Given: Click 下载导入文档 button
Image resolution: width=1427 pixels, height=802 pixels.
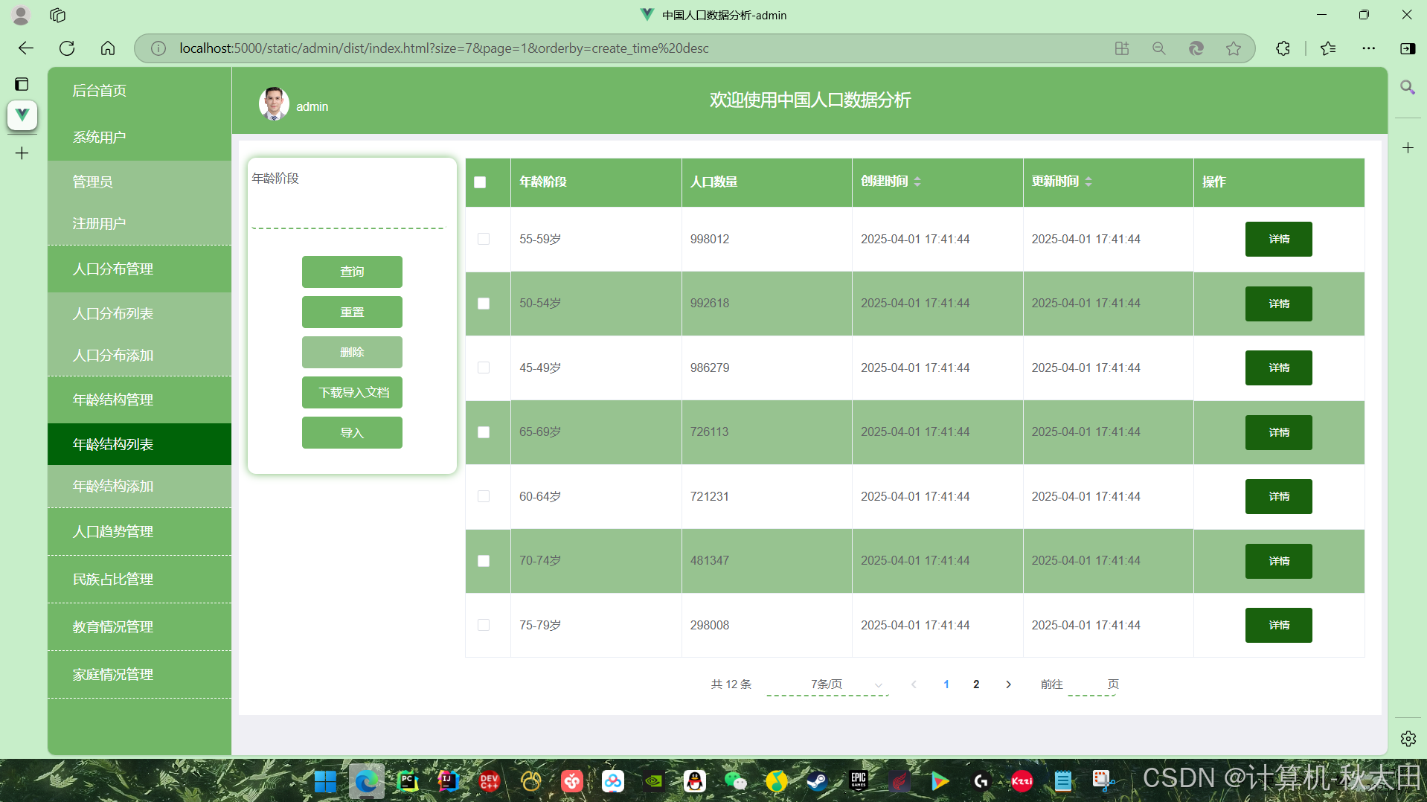Looking at the screenshot, I should (x=352, y=392).
